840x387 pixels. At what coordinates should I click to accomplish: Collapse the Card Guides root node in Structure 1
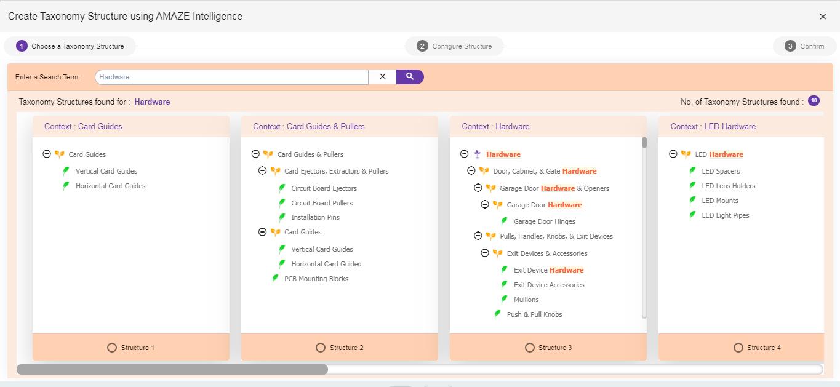pos(47,154)
